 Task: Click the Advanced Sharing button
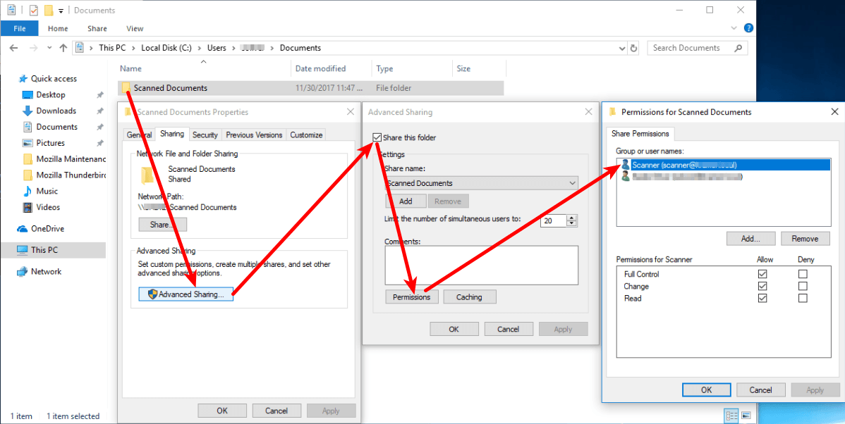click(x=186, y=294)
